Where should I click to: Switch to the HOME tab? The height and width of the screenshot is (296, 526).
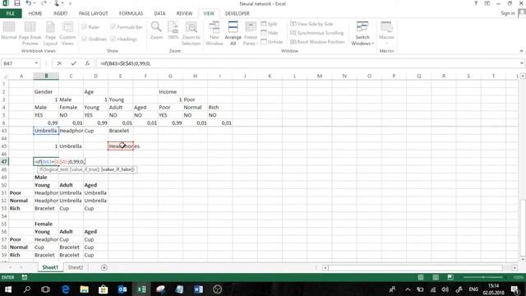tap(35, 13)
